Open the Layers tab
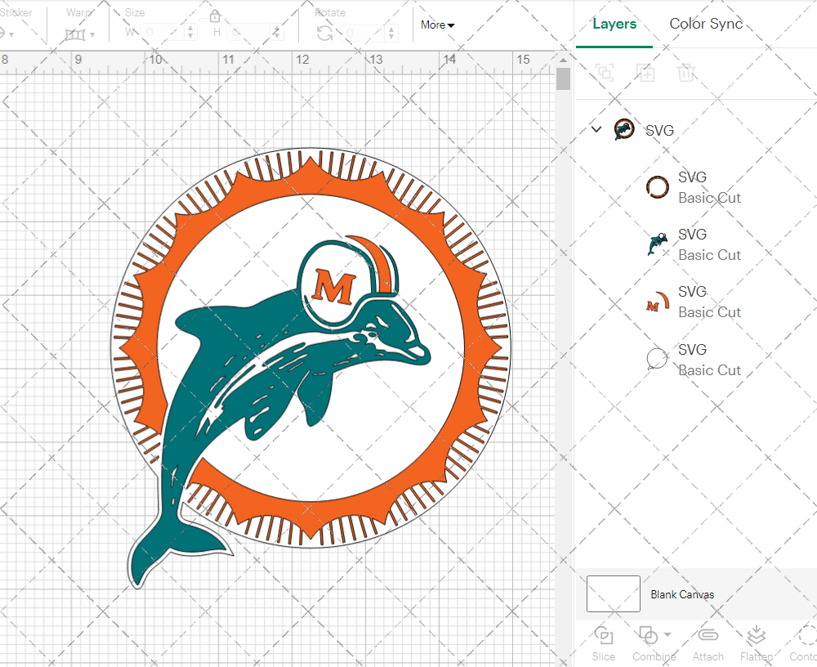The width and height of the screenshot is (817, 667). click(614, 24)
